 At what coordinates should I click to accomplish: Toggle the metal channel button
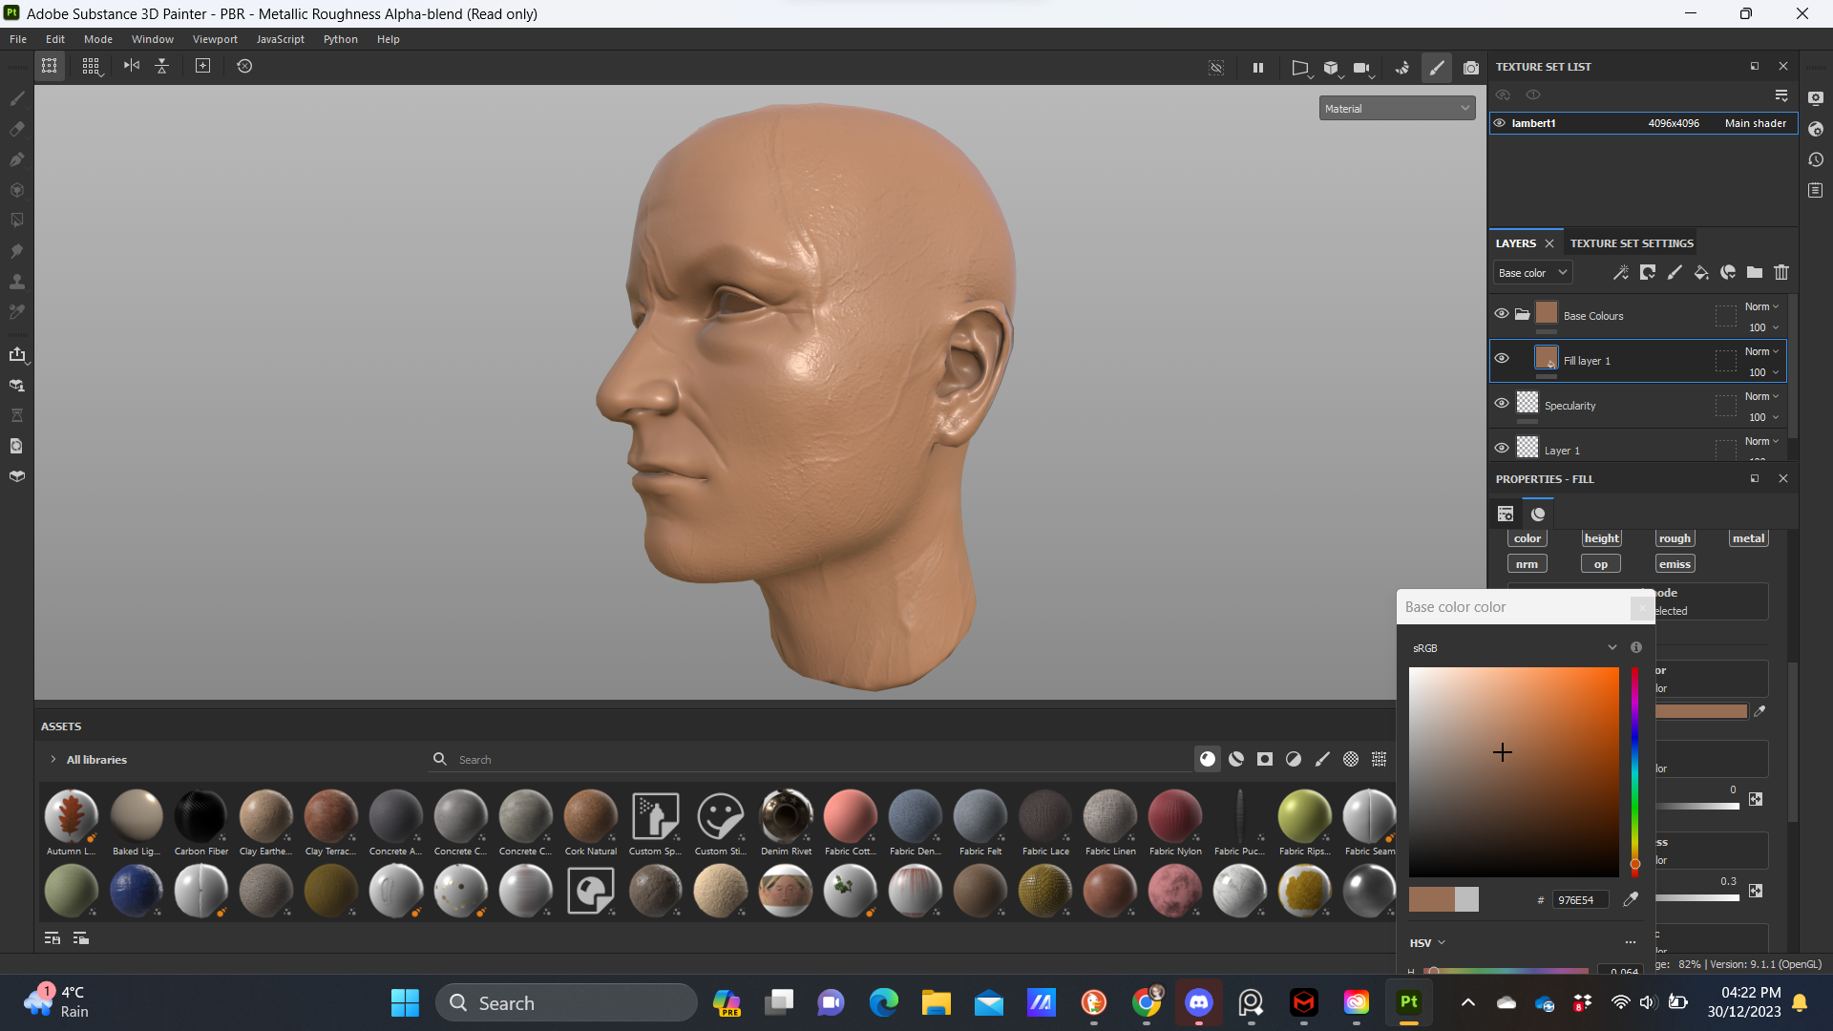click(x=1748, y=538)
